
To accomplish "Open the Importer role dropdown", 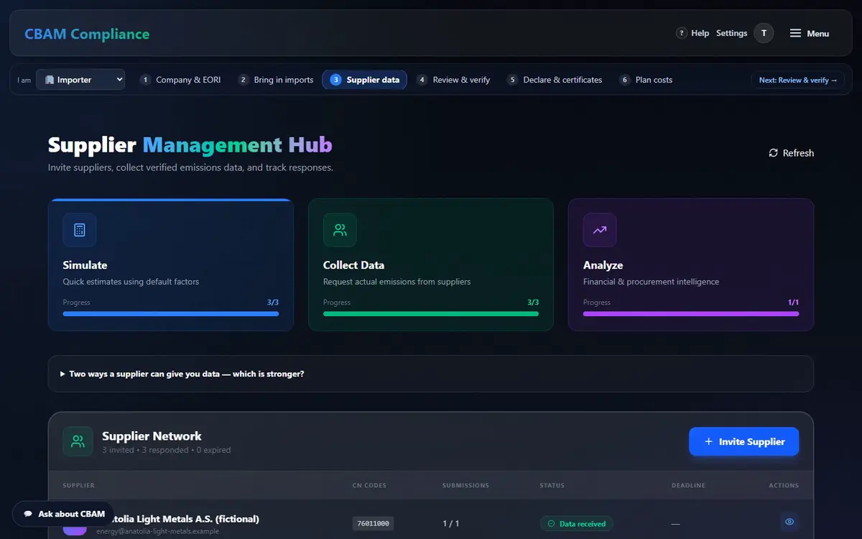I will click(x=80, y=80).
